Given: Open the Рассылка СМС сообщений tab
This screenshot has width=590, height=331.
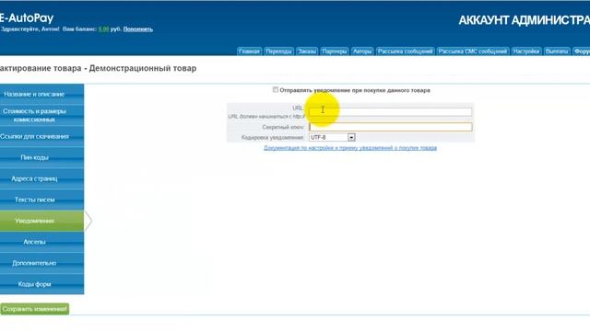Looking at the screenshot, I should tap(473, 51).
